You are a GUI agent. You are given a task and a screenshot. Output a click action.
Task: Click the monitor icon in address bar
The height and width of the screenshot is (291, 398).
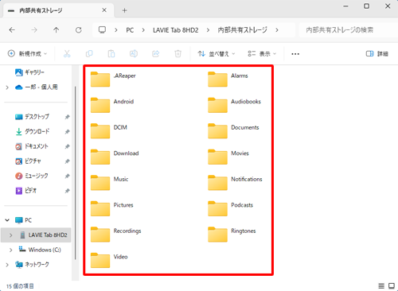pos(102,29)
